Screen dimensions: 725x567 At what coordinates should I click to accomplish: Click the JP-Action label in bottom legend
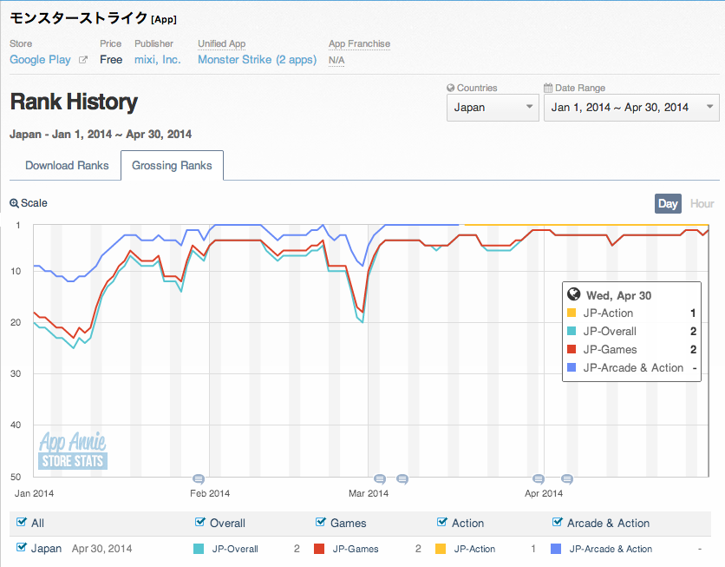(x=474, y=549)
